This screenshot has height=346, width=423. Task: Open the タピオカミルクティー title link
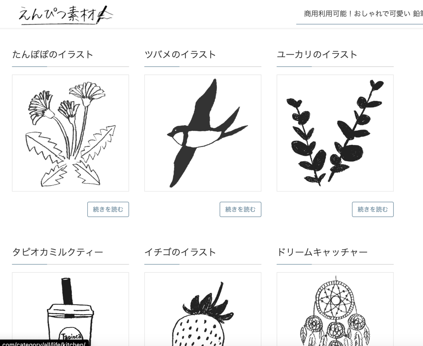click(58, 252)
